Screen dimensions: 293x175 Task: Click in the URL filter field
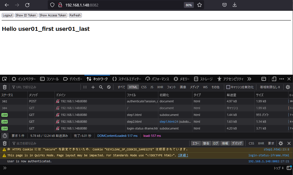point(45,87)
